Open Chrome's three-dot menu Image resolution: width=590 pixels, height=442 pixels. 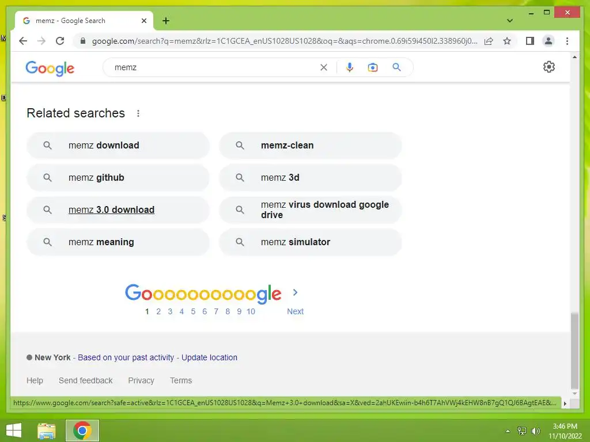click(567, 41)
